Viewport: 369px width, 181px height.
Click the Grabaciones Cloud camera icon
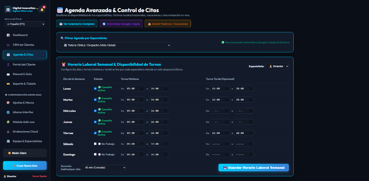click(x=8, y=131)
